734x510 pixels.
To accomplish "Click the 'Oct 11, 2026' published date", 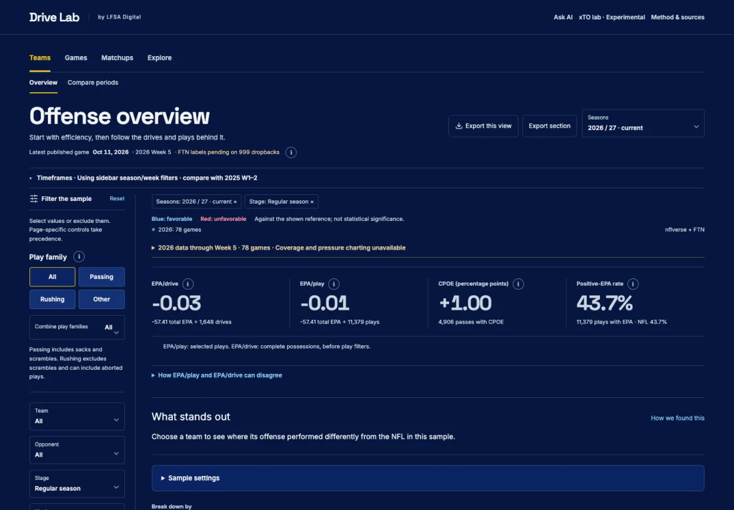I will pyautogui.click(x=111, y=152).
